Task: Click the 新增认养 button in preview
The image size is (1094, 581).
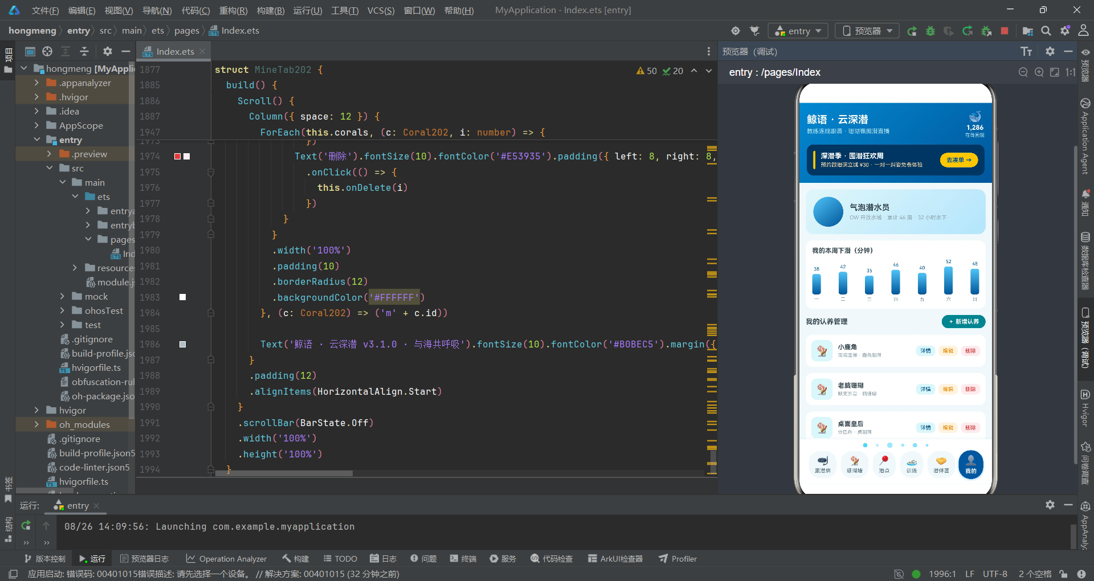Action: 964,321
